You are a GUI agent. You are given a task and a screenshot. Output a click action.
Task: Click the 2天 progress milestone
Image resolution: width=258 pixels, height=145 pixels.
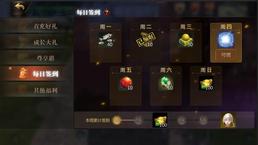tap(138, 120)
